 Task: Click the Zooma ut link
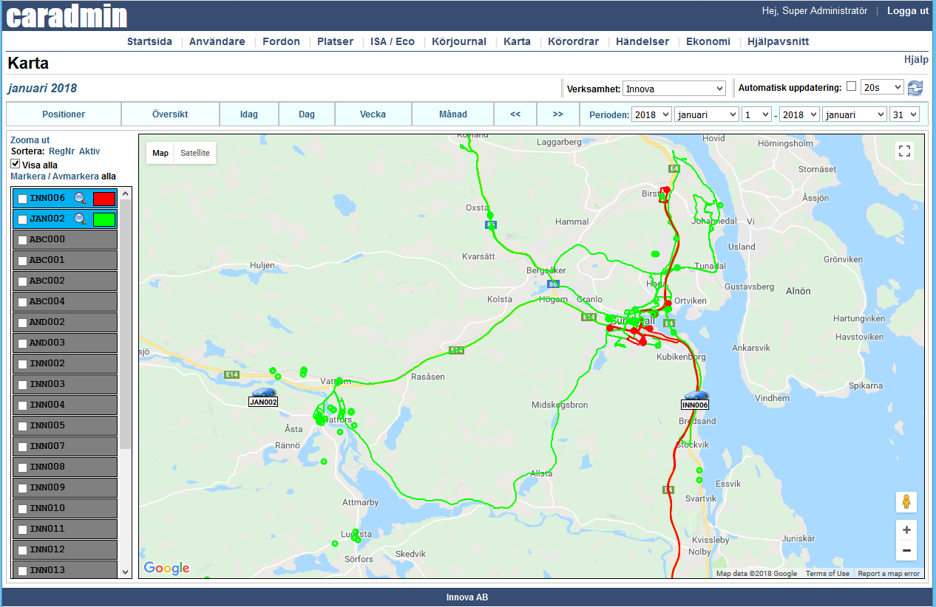[x=30, y=140]
